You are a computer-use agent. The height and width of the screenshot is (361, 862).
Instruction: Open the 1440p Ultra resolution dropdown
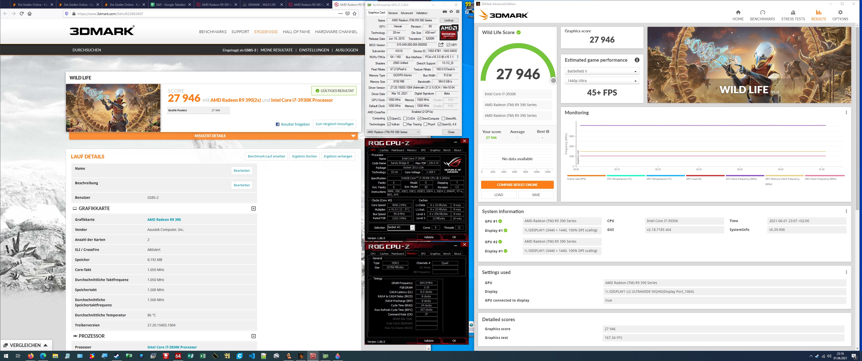(x=602, y=81)
